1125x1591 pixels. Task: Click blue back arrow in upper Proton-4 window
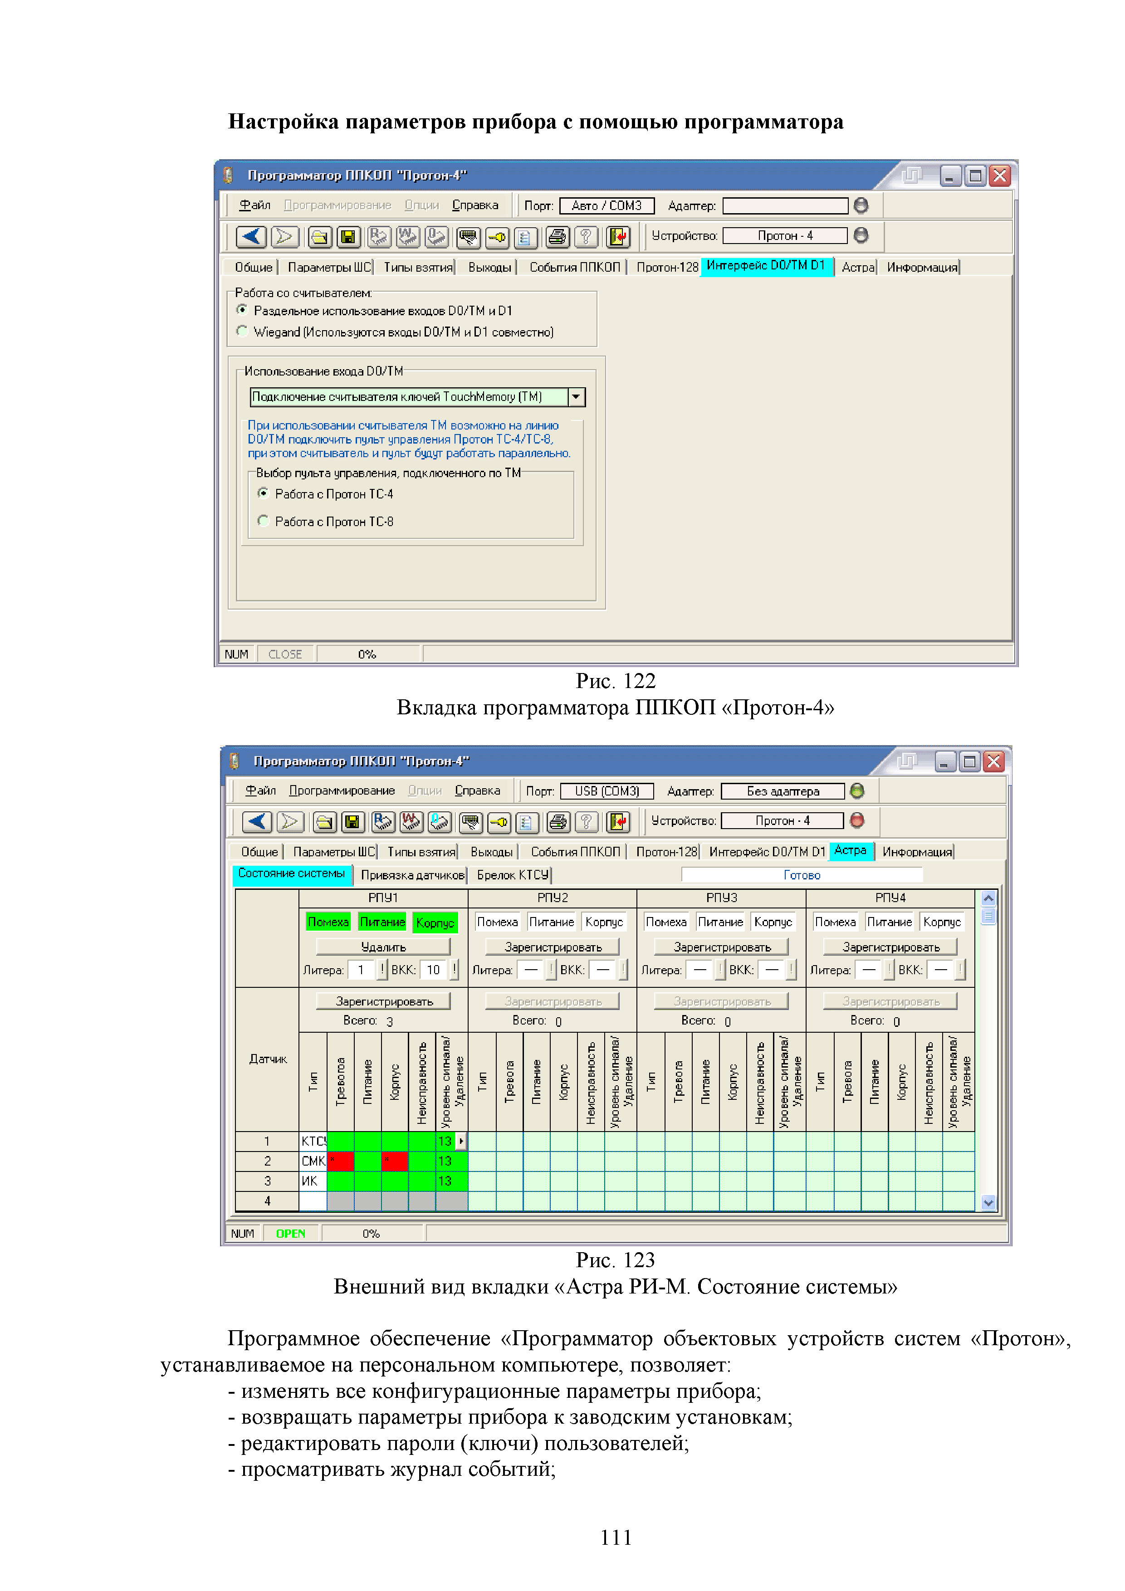[x=251, y=237]
